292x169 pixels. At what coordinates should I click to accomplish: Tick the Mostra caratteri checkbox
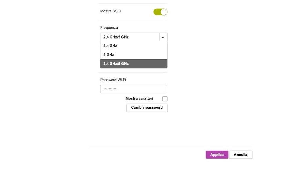[165, 99]
